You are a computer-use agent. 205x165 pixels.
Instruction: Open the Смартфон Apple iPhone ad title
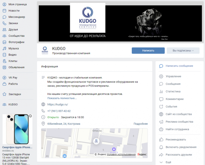click(17, 147)
